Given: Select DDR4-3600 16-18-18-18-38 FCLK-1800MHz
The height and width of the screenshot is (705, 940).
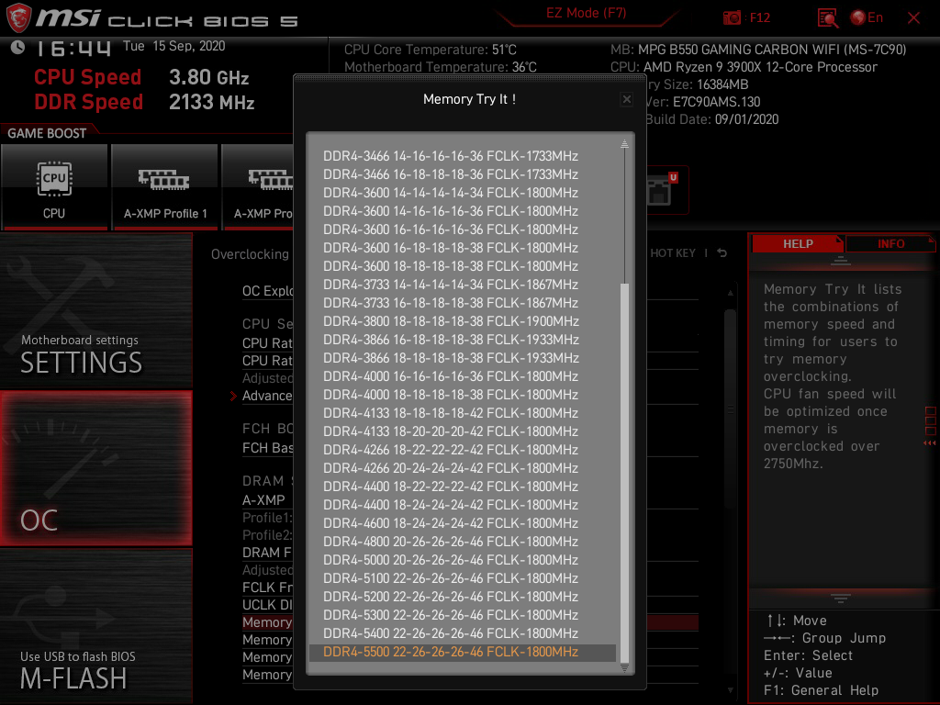Looking at the screenshot, I should (x=451, y=248).
